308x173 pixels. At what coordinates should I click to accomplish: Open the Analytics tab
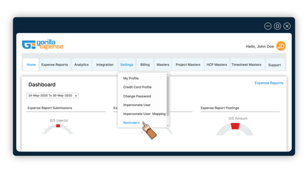point(81,64)
